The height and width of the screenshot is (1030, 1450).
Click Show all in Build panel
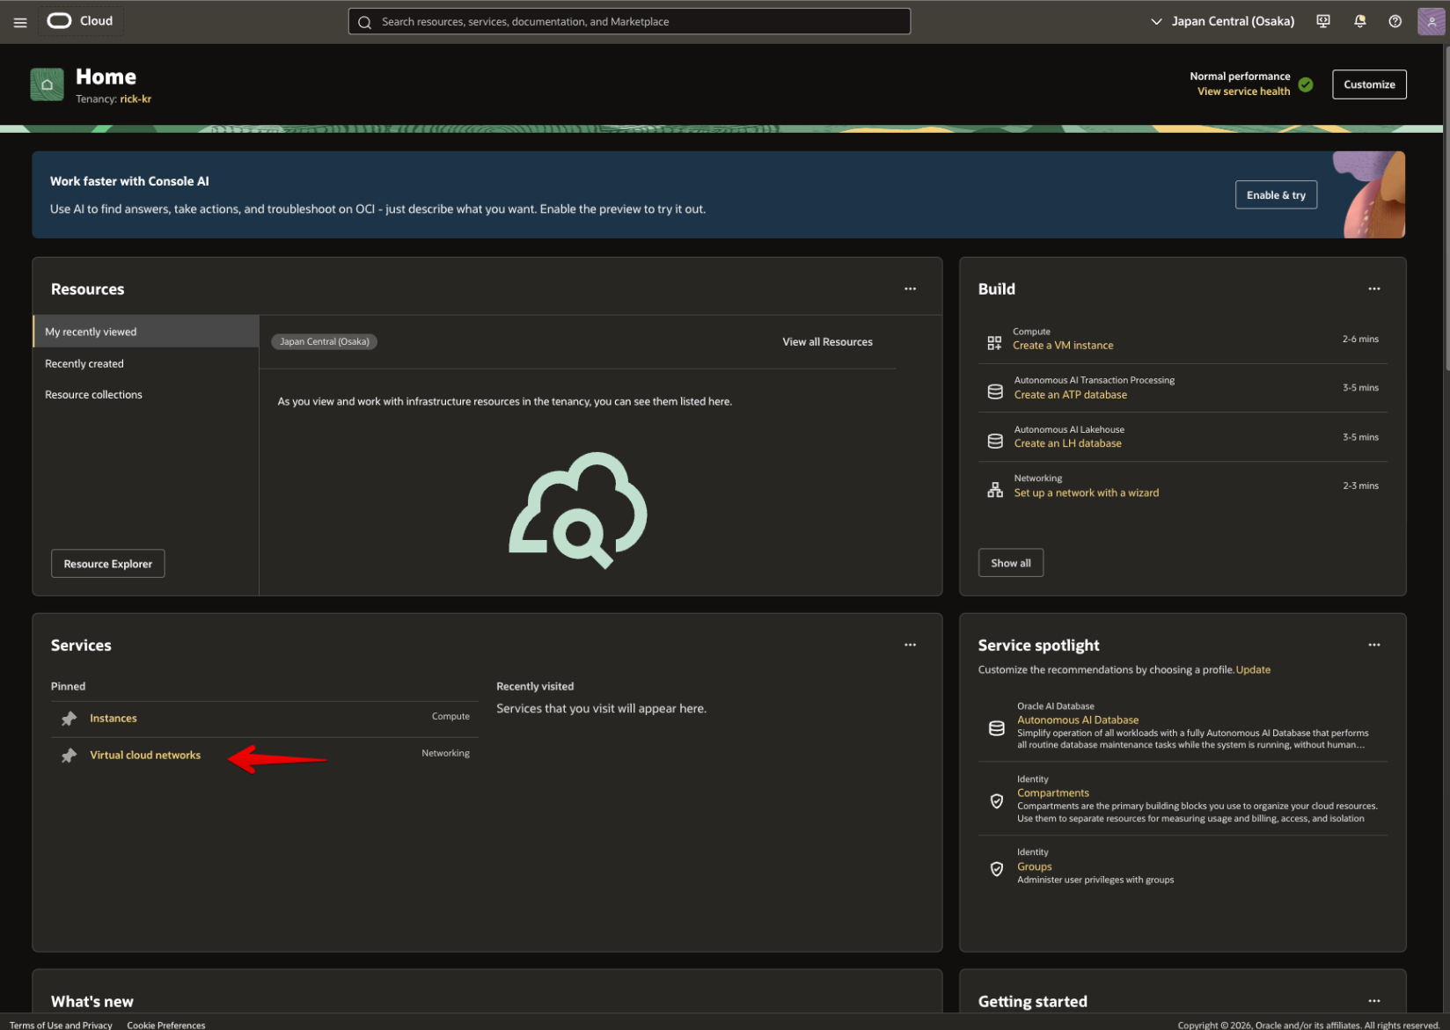point(1011,563)
